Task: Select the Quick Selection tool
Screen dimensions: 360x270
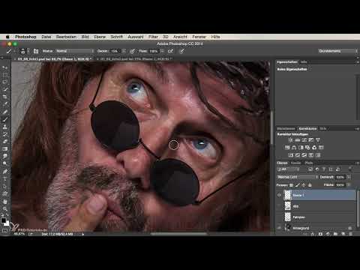Action: point(5,89)
